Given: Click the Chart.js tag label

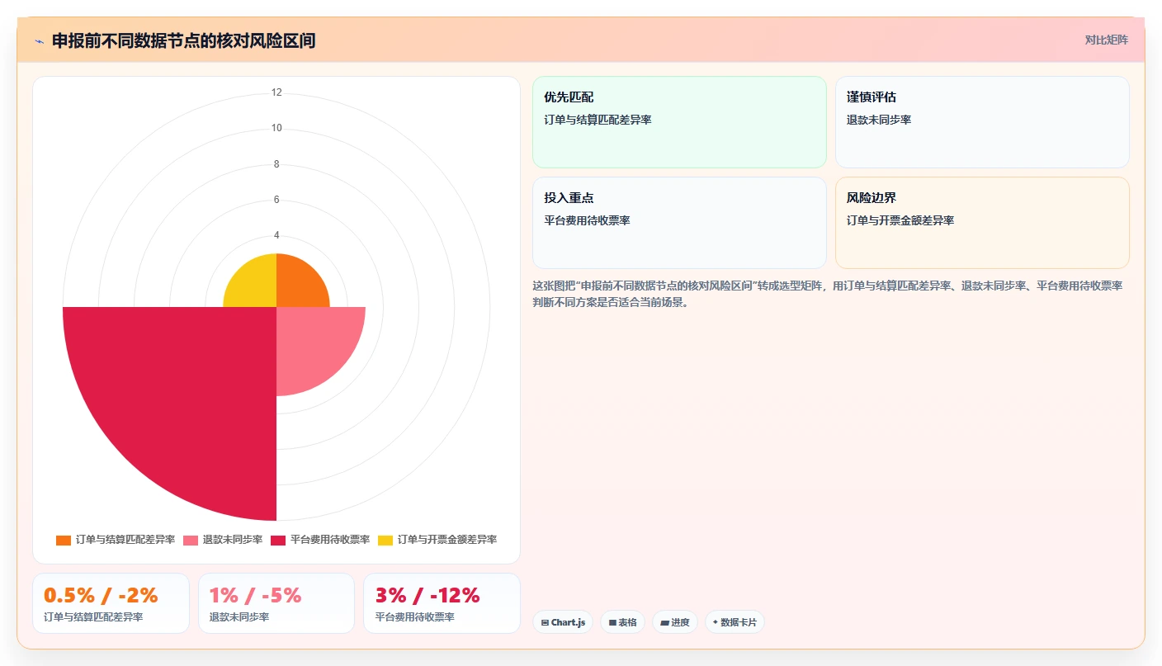Looking at the screenshot, I should pyautogui.click(x=568, y=622).
